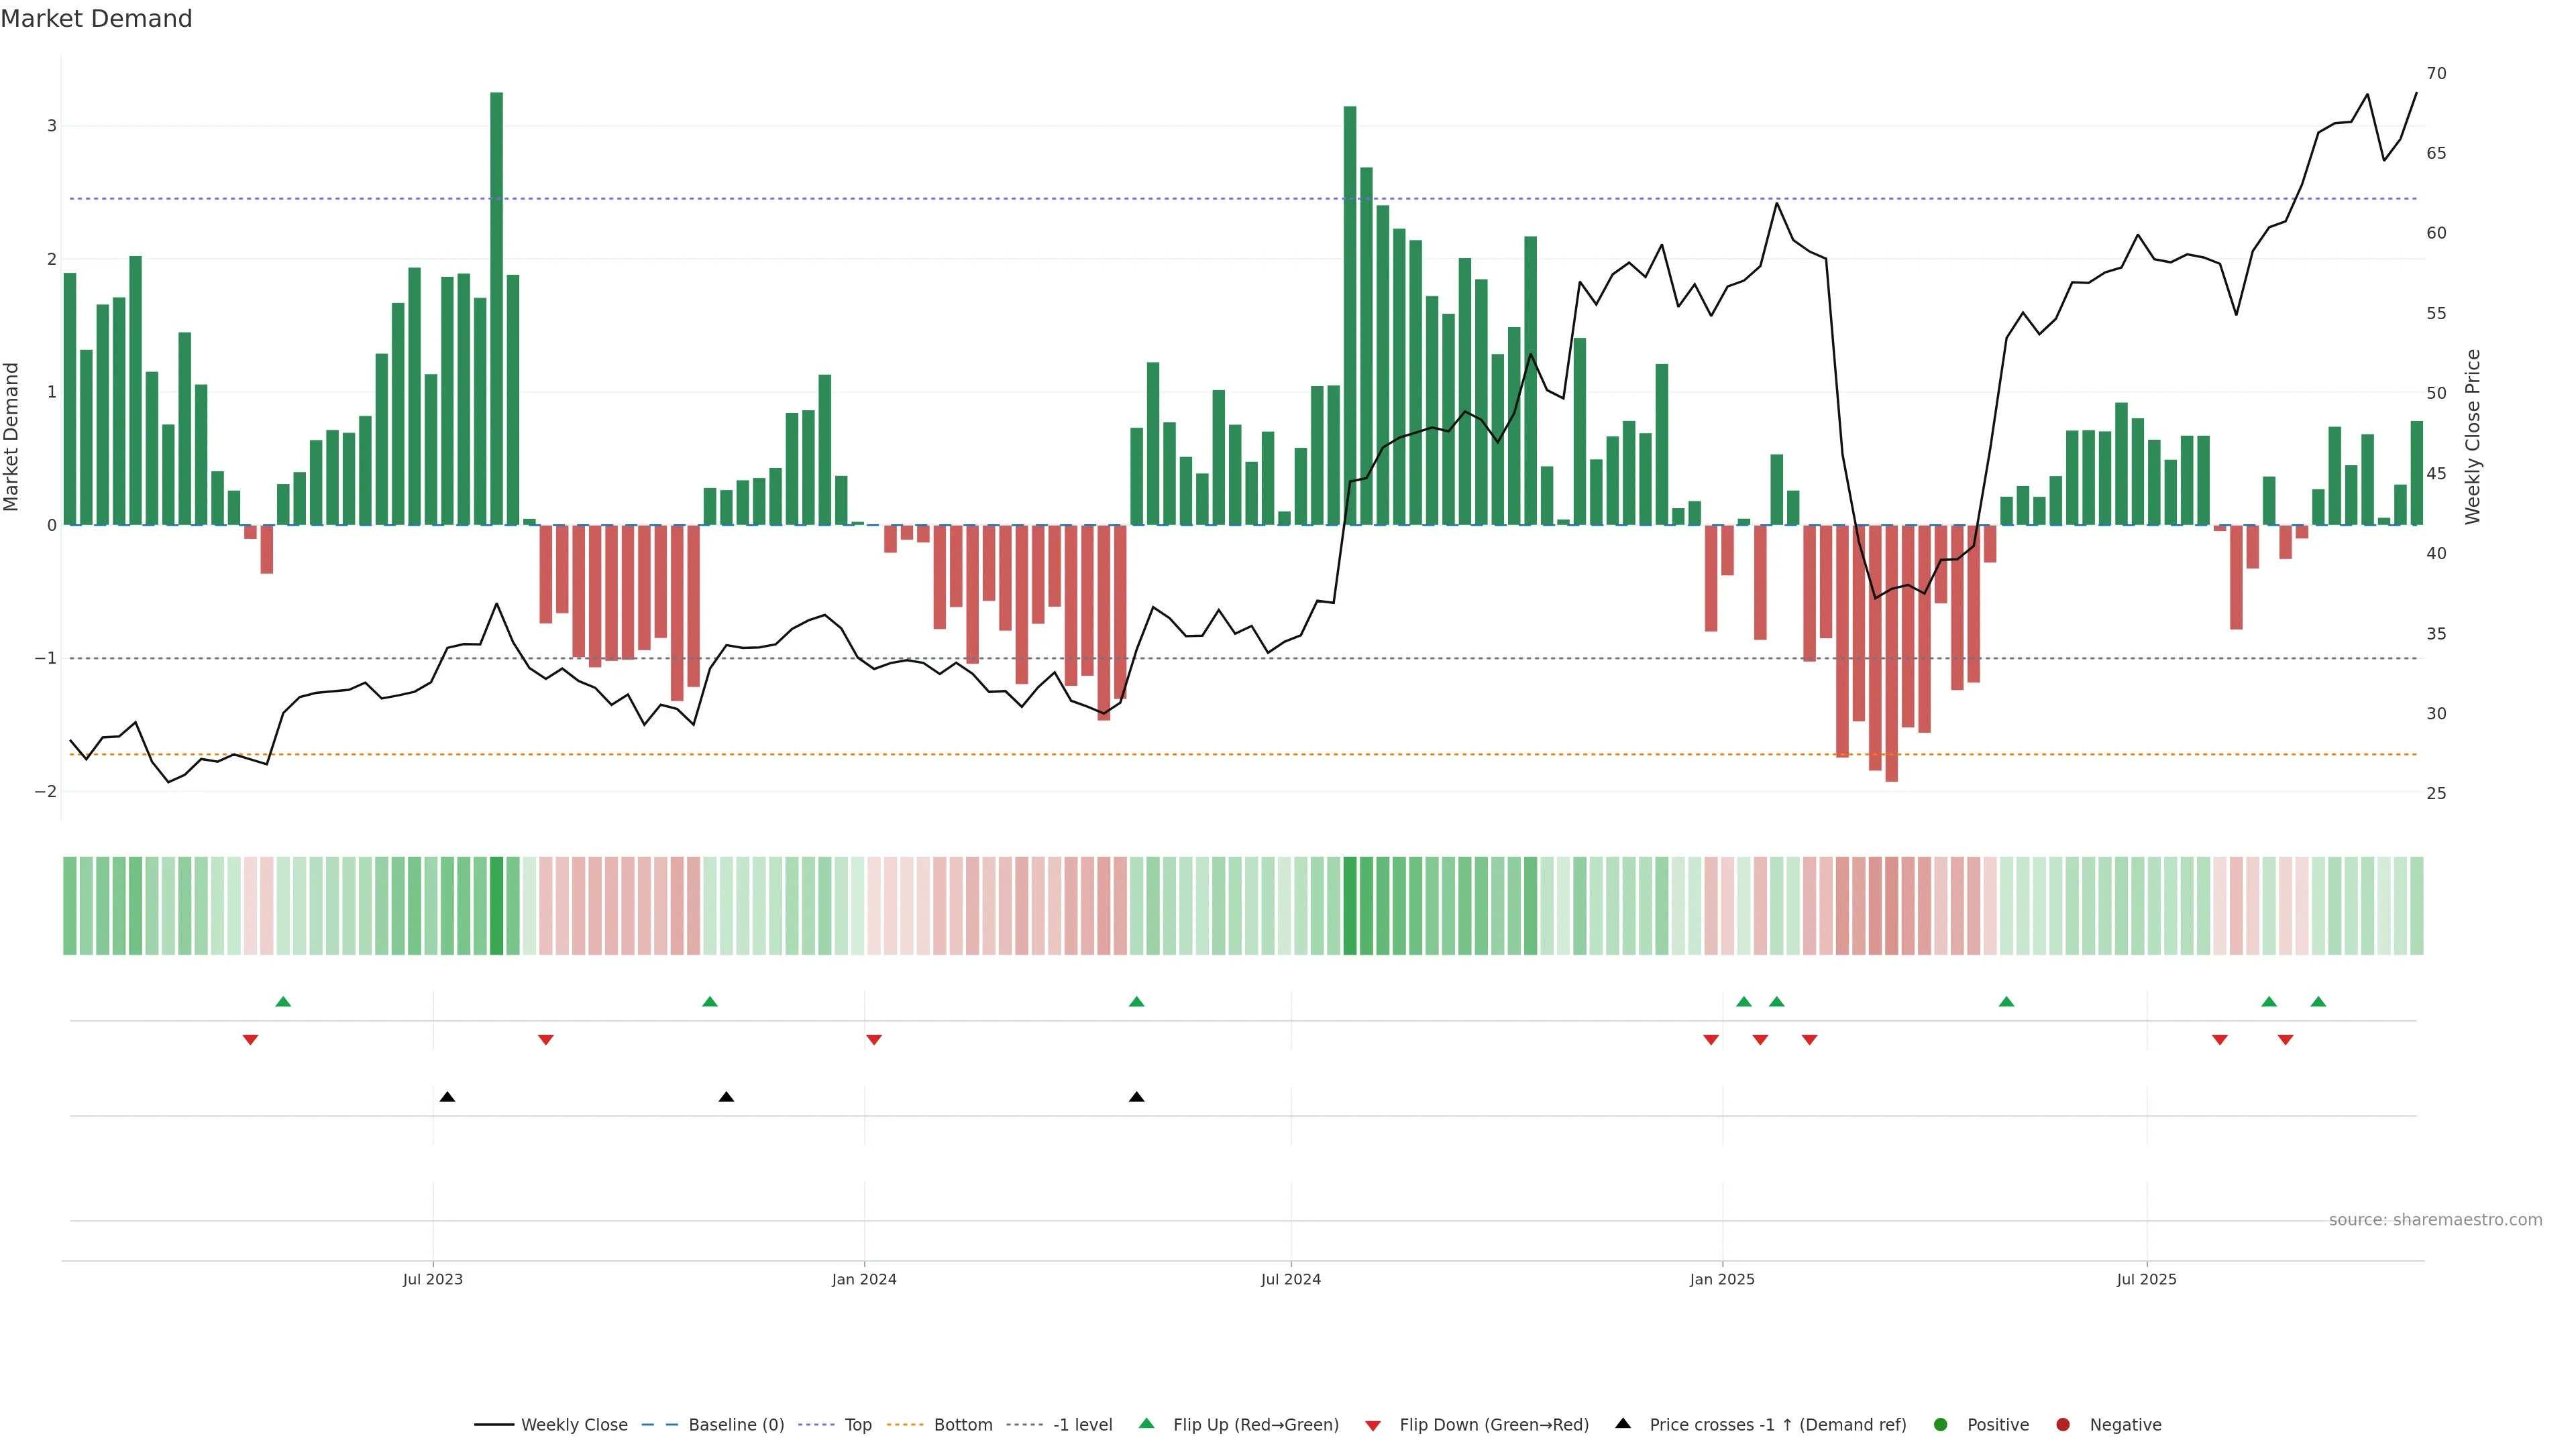Click the Weekly Close Price axis title
This screenshot has width=2576, height=1448.
[x=2473, y=436]
